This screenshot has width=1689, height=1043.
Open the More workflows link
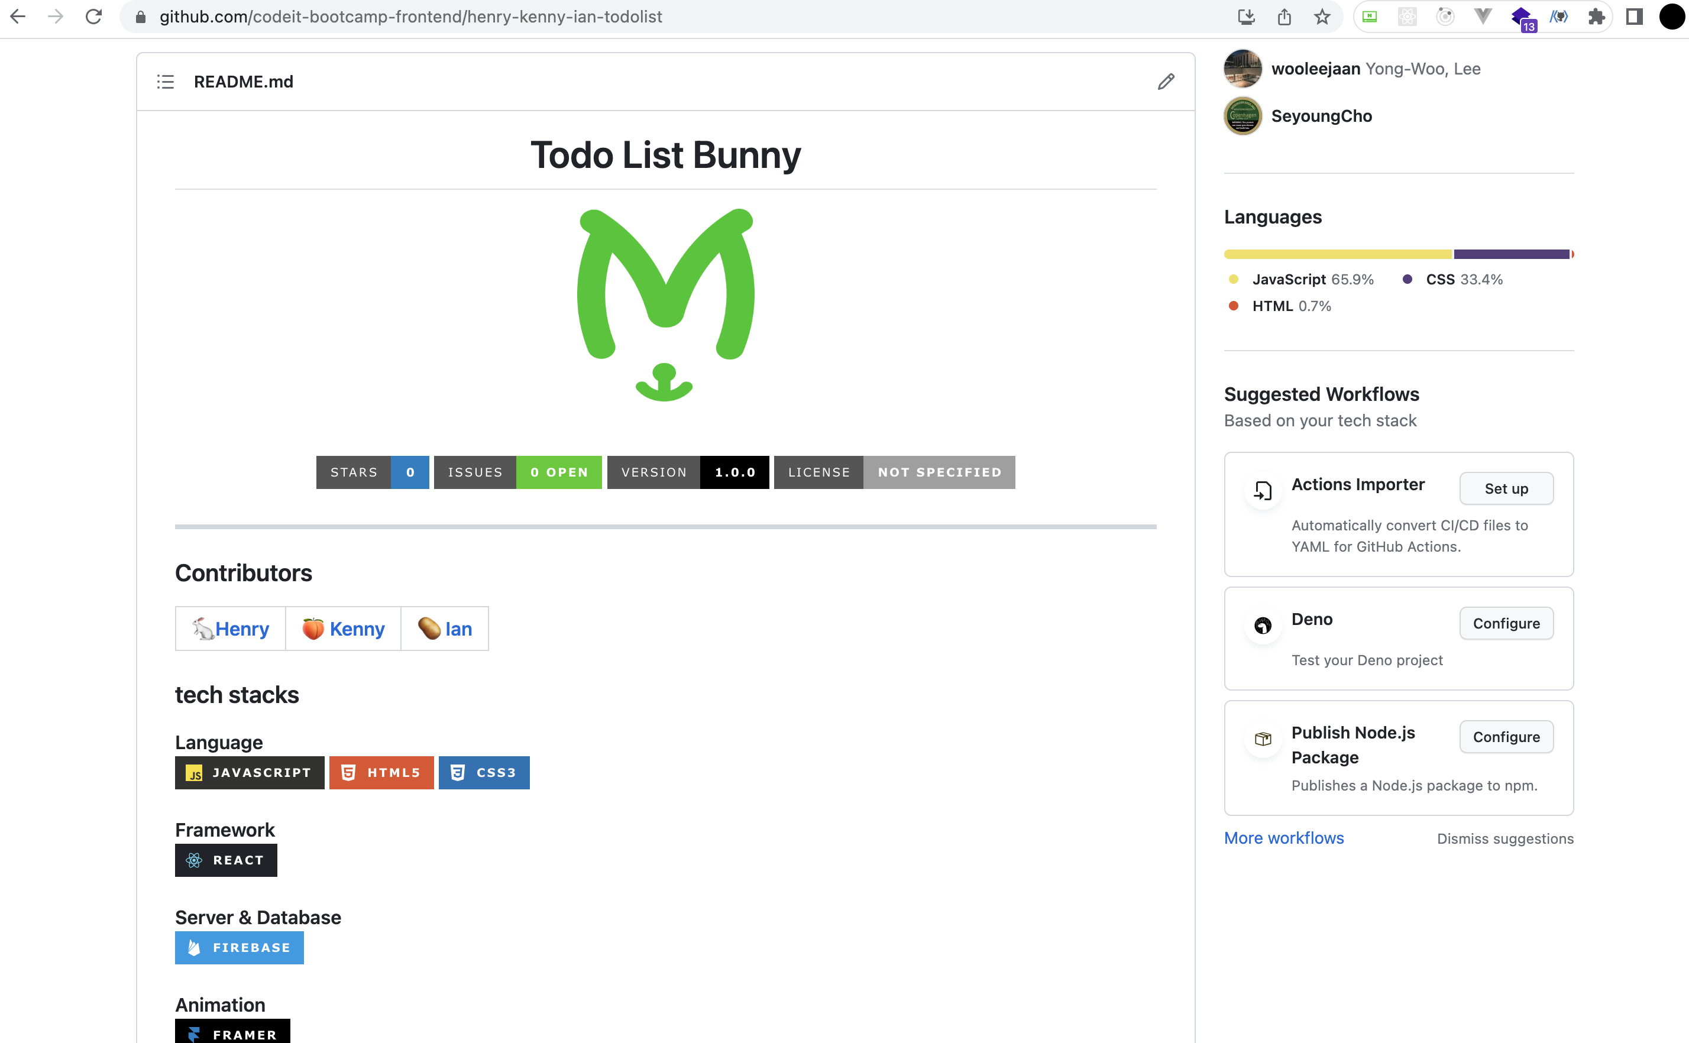[x=1283, y=837]
